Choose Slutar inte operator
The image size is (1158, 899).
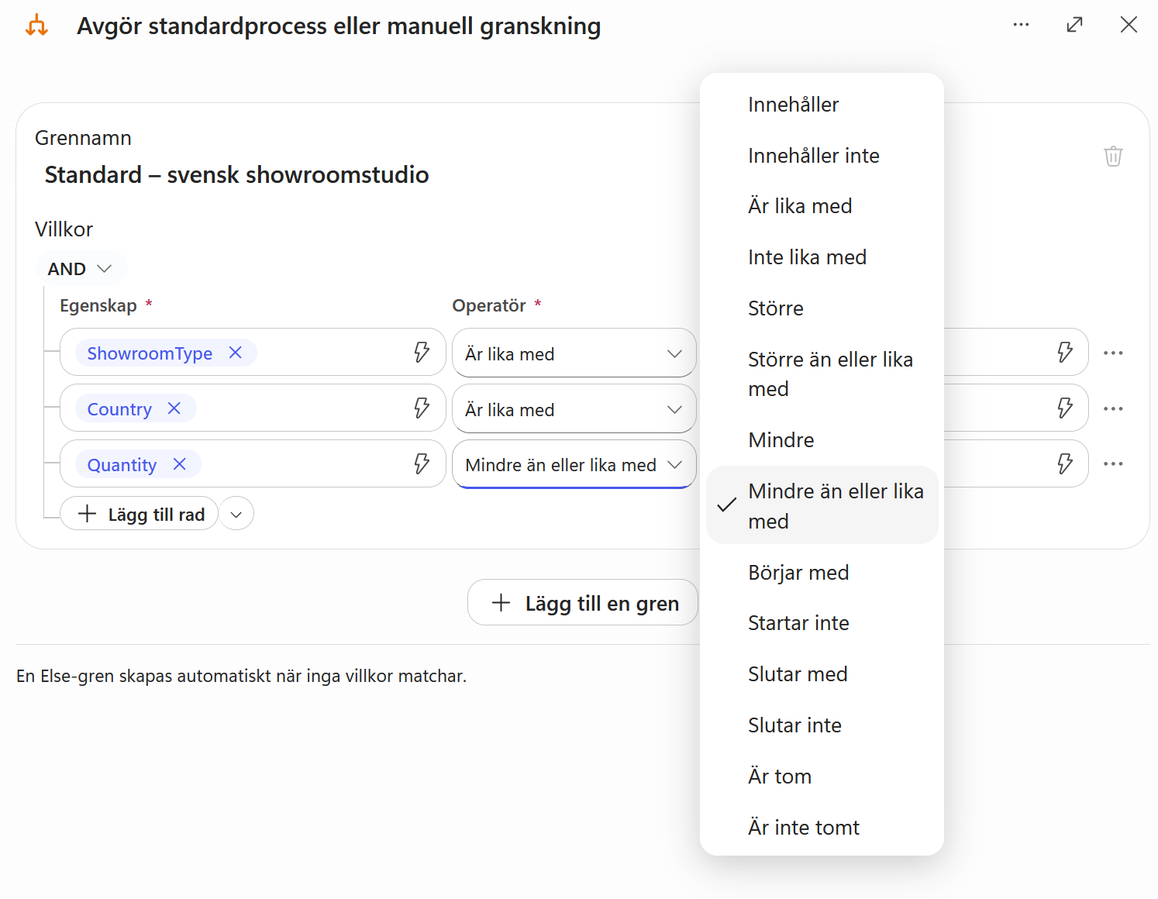pyautogui.click(x=822, y=725)
